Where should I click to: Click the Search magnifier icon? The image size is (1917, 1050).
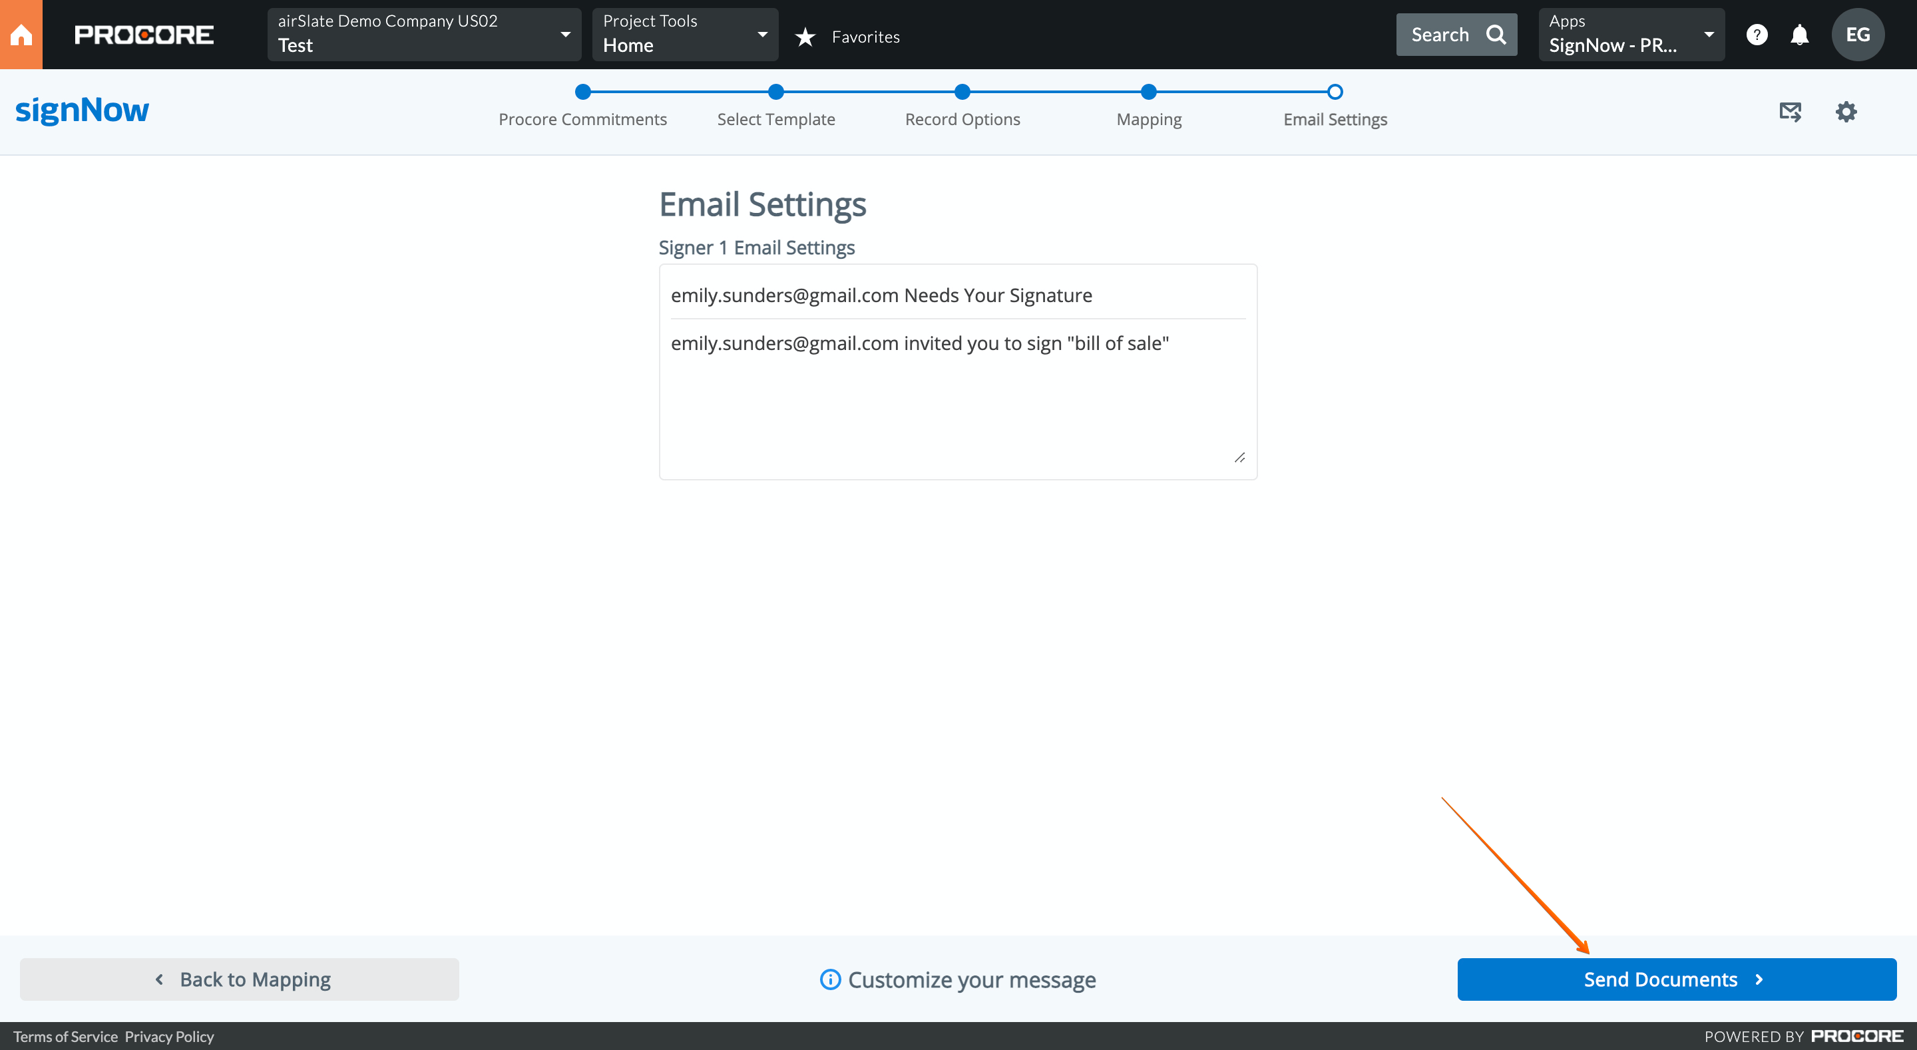(x=1496, y=34)
